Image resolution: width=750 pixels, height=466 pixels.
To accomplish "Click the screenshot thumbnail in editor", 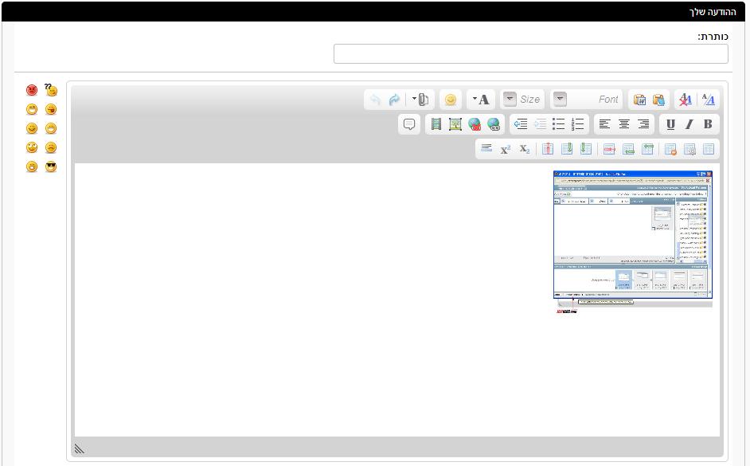I will pos(632,239).
